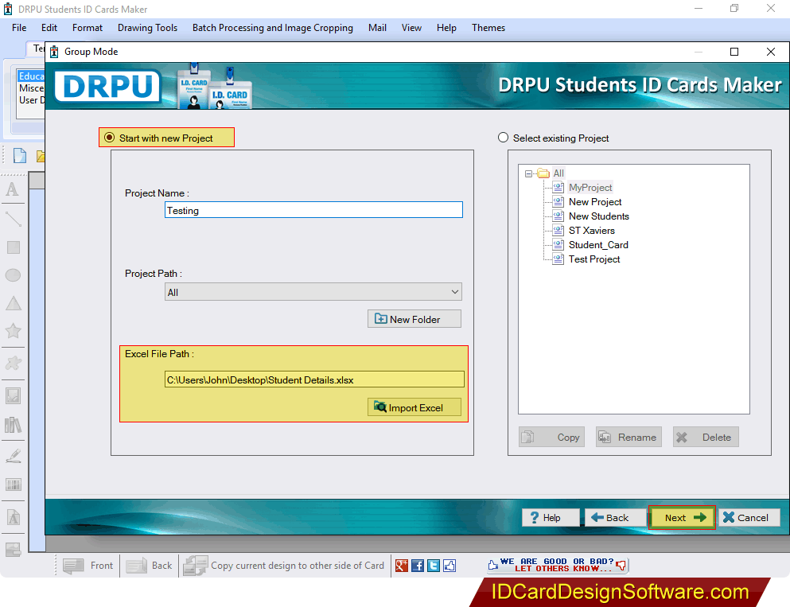This screenshot has width=790, height=607.
Task: Select 'New Project' in the project tree
Action: tap(595, 202)
